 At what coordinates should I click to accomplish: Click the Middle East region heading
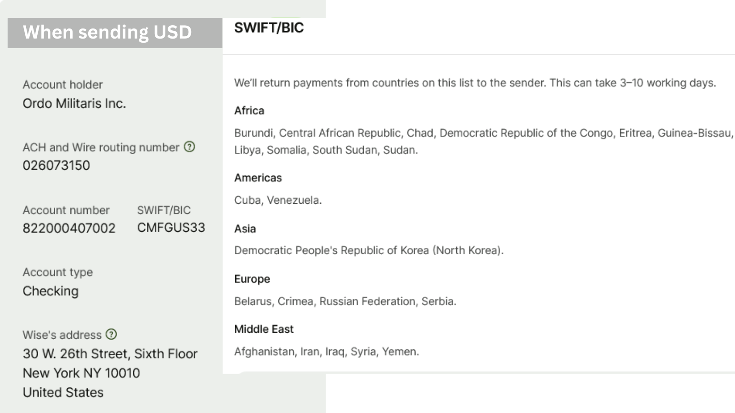264,329
